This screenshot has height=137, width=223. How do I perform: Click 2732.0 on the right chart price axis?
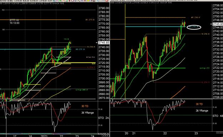[x=218, y=50]
